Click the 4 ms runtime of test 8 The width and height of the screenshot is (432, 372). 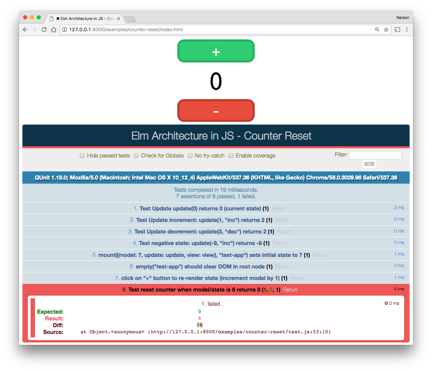(399, 289)
